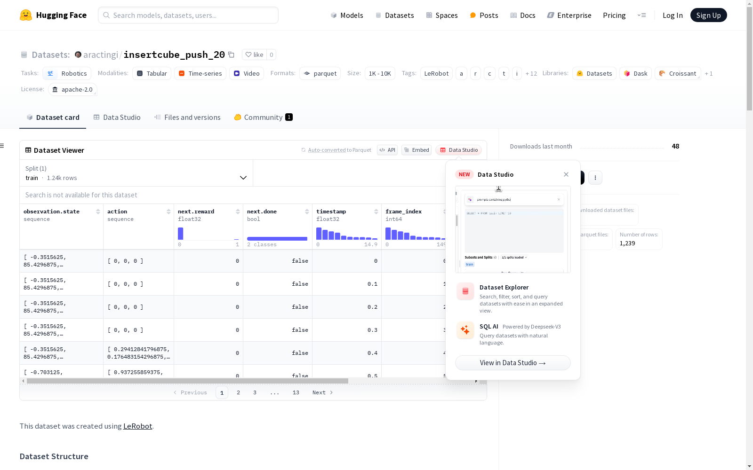Click the API button in Dataset Viewer

387,150
